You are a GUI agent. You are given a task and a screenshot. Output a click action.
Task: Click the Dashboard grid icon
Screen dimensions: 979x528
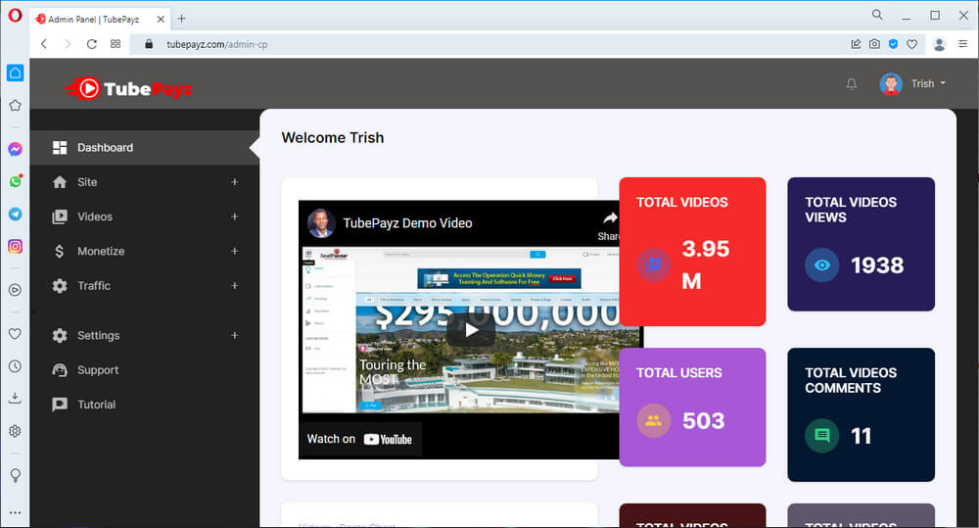coord(60,148)
